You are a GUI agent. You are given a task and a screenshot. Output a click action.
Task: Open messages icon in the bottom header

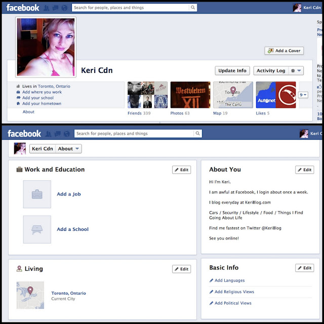(57, 134)
